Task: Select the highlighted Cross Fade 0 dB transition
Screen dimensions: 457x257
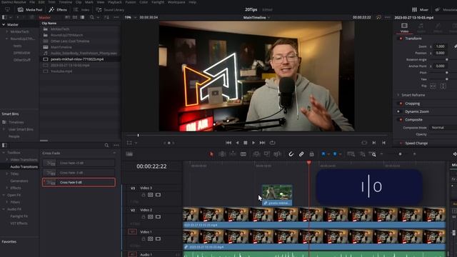Action: 79,183
